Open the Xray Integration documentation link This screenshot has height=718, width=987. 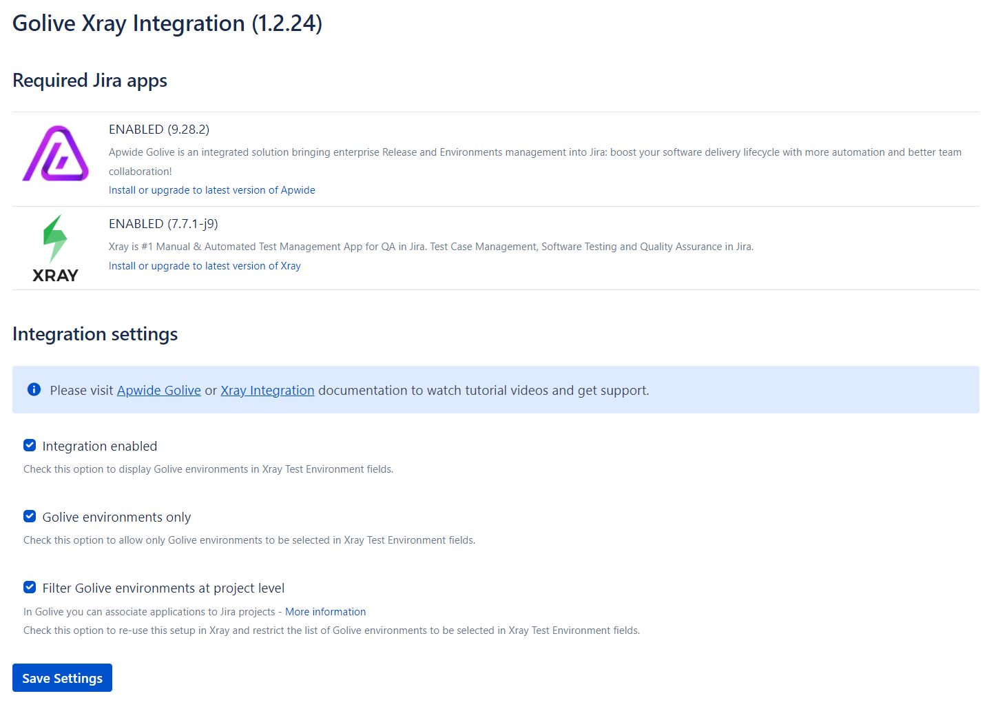tap(267, 391)
